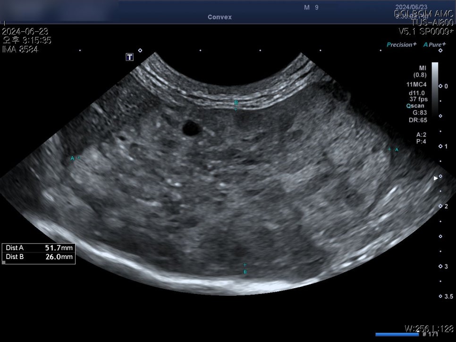Click the blue cine progress bar
This screenshot has height=342, width=456.
pos(397,334)
